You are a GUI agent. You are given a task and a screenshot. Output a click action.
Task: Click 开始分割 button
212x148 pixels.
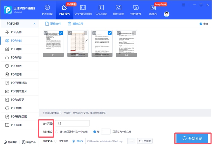pyautogui.click(x=192, y=138)
